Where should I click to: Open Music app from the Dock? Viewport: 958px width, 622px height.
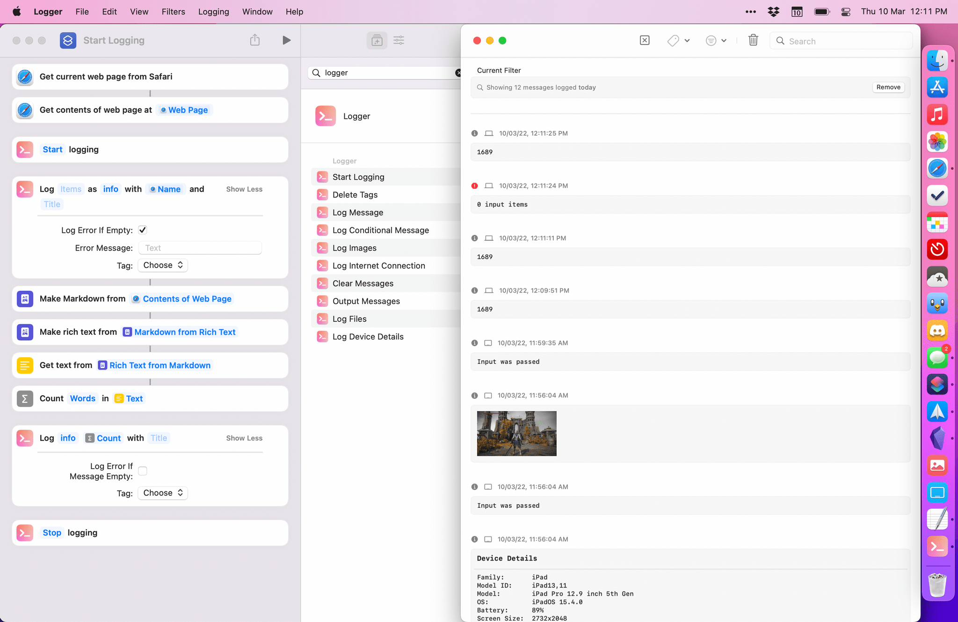click(x=937, y=115)
